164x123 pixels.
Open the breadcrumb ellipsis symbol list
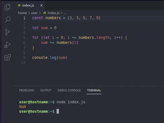coord(65,13)
